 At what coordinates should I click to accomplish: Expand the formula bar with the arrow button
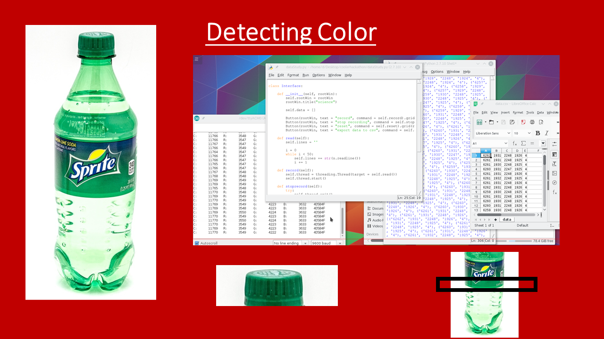tap(543, 143)
